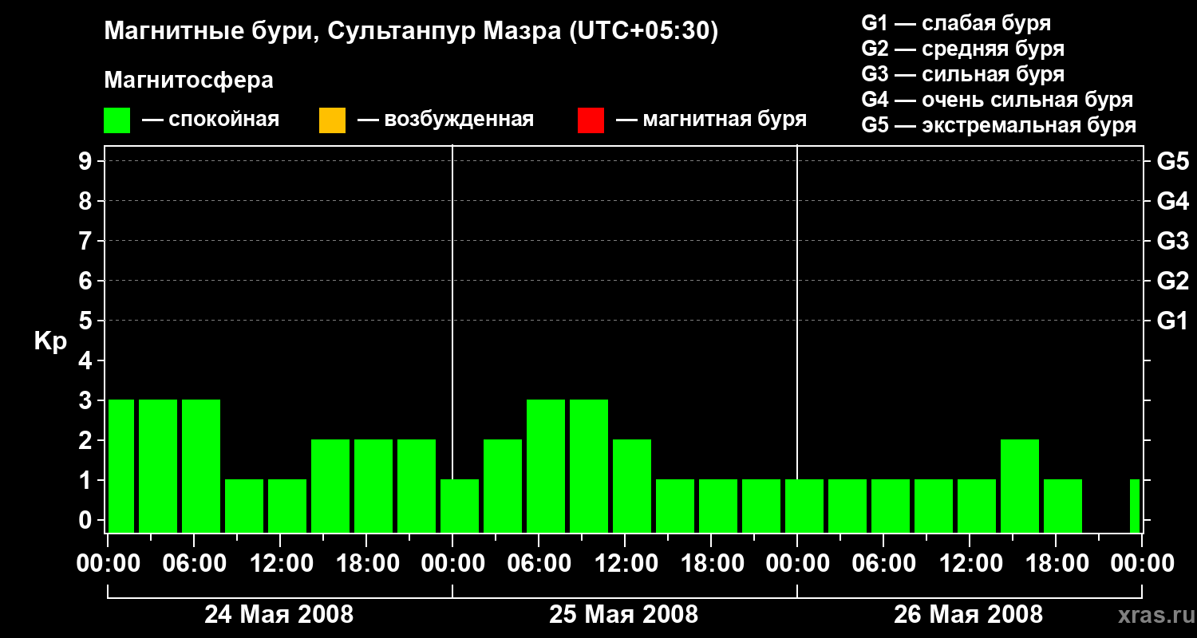Click the final '00:00' label ending 26 Мая
Screen dimensions: 1197x638
(x=1142, y=563)
